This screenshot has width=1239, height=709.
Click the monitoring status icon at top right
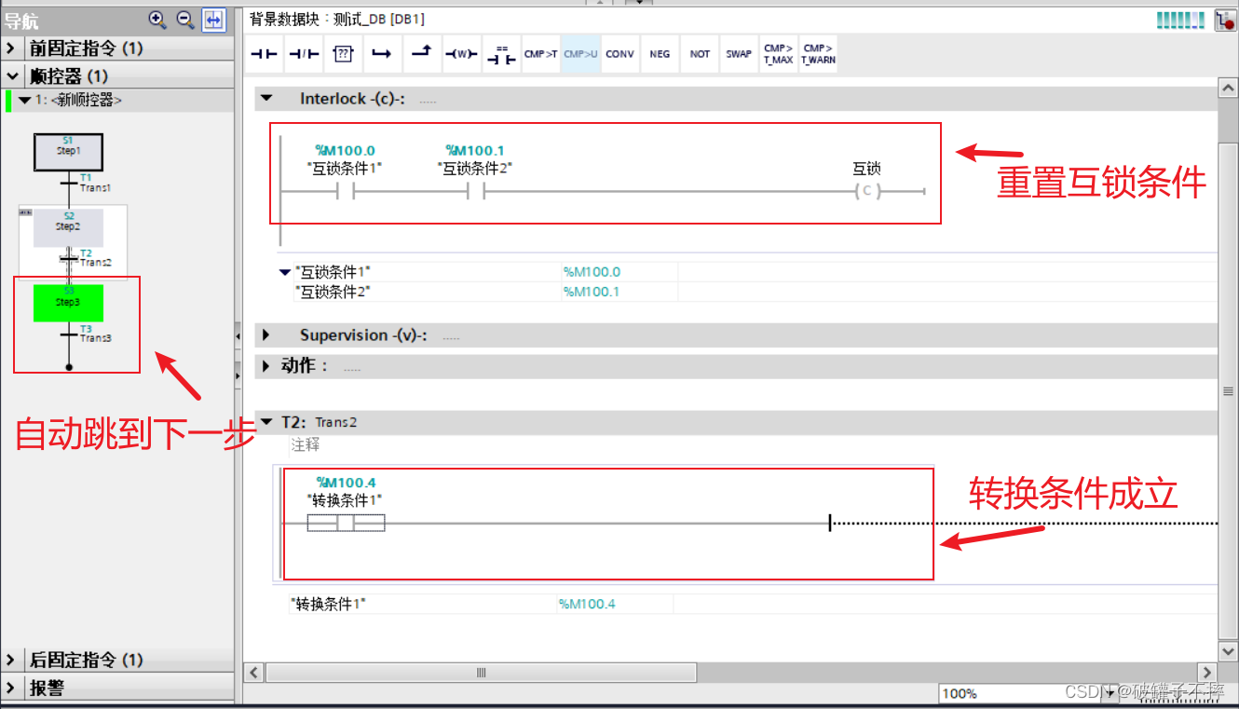[1226, 20]
